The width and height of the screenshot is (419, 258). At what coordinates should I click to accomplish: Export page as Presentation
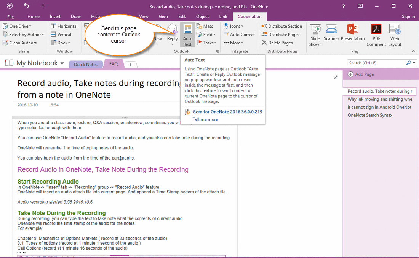point(353,33)
